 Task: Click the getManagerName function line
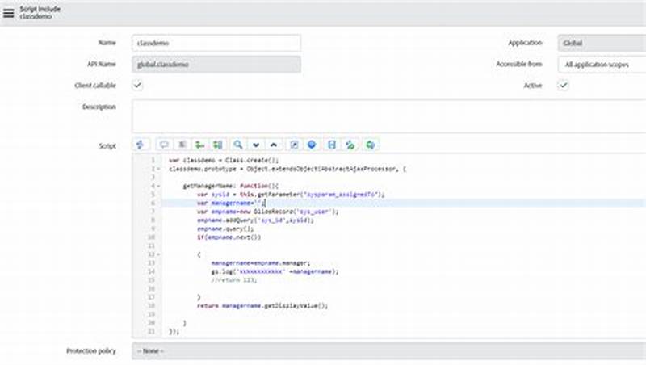[231, 187]
